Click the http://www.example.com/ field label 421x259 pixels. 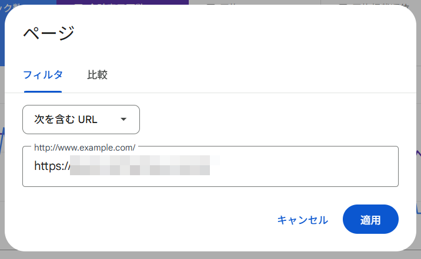pyautogui.click(x=85, y=146)
